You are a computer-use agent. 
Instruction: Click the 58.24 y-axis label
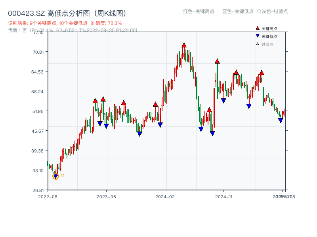pos(37,92)
